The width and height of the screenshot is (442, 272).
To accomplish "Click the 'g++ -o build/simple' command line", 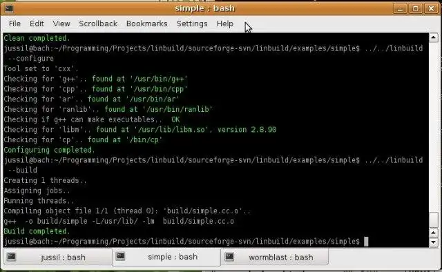I will (x=119, y=221).
